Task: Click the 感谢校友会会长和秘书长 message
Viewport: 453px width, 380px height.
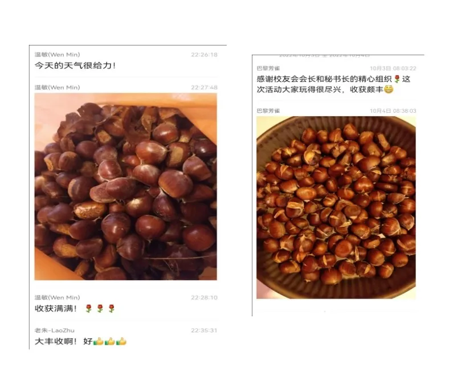Action: 333,84
